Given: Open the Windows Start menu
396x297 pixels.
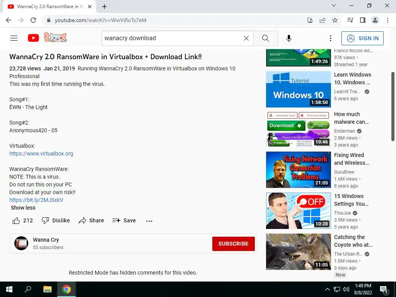Looking at the screenshot, I should pos(9,289).
